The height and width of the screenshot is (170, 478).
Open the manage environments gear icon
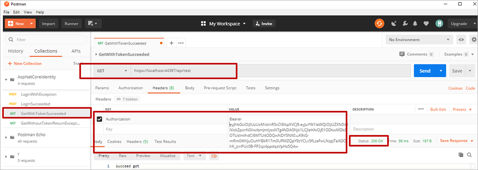(x=474, y=40)
